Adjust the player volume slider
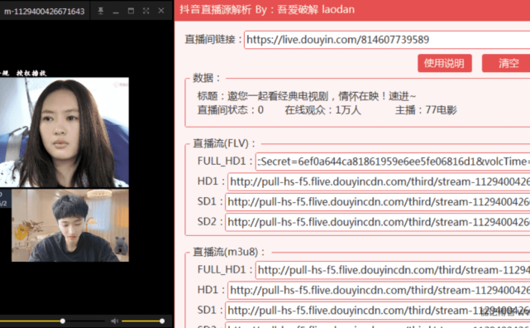530x328 pixels. pyautogui.click(x=142, y=321)
